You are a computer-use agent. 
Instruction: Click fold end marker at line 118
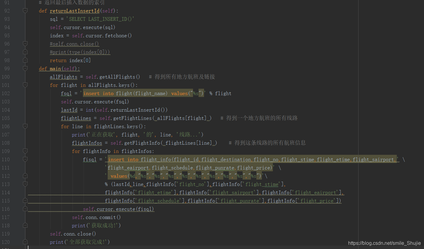click(x=25, y=225)
